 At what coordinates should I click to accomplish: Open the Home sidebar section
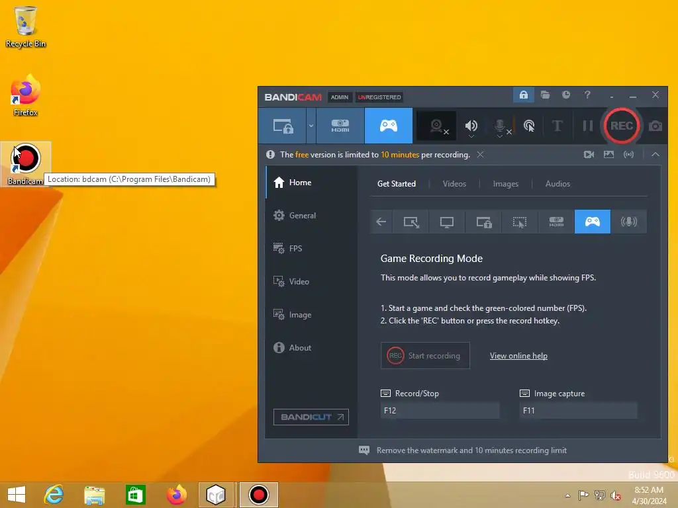click(x=311, y=183)
